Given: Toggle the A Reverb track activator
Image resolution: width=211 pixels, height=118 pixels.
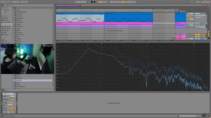Looking at the screenshot, I should tap(197, 34).
